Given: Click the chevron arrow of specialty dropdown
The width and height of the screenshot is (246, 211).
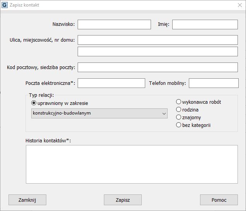Looking at the screenshot, I should point(164,113).
